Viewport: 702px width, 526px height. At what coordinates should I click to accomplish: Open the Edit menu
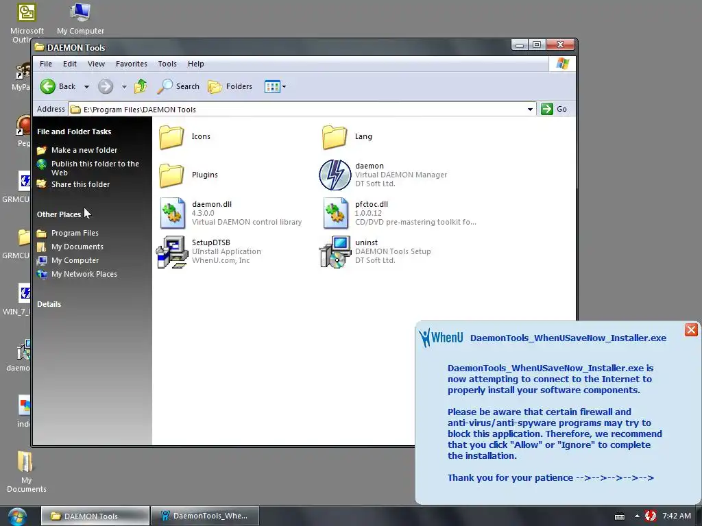[69, 64]
